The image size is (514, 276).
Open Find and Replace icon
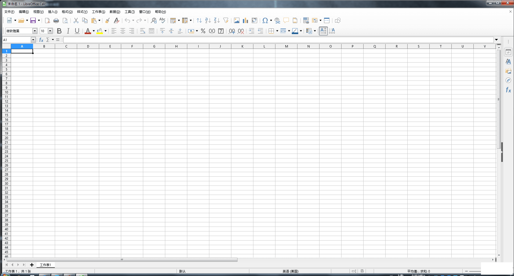[x=153, y=20]
